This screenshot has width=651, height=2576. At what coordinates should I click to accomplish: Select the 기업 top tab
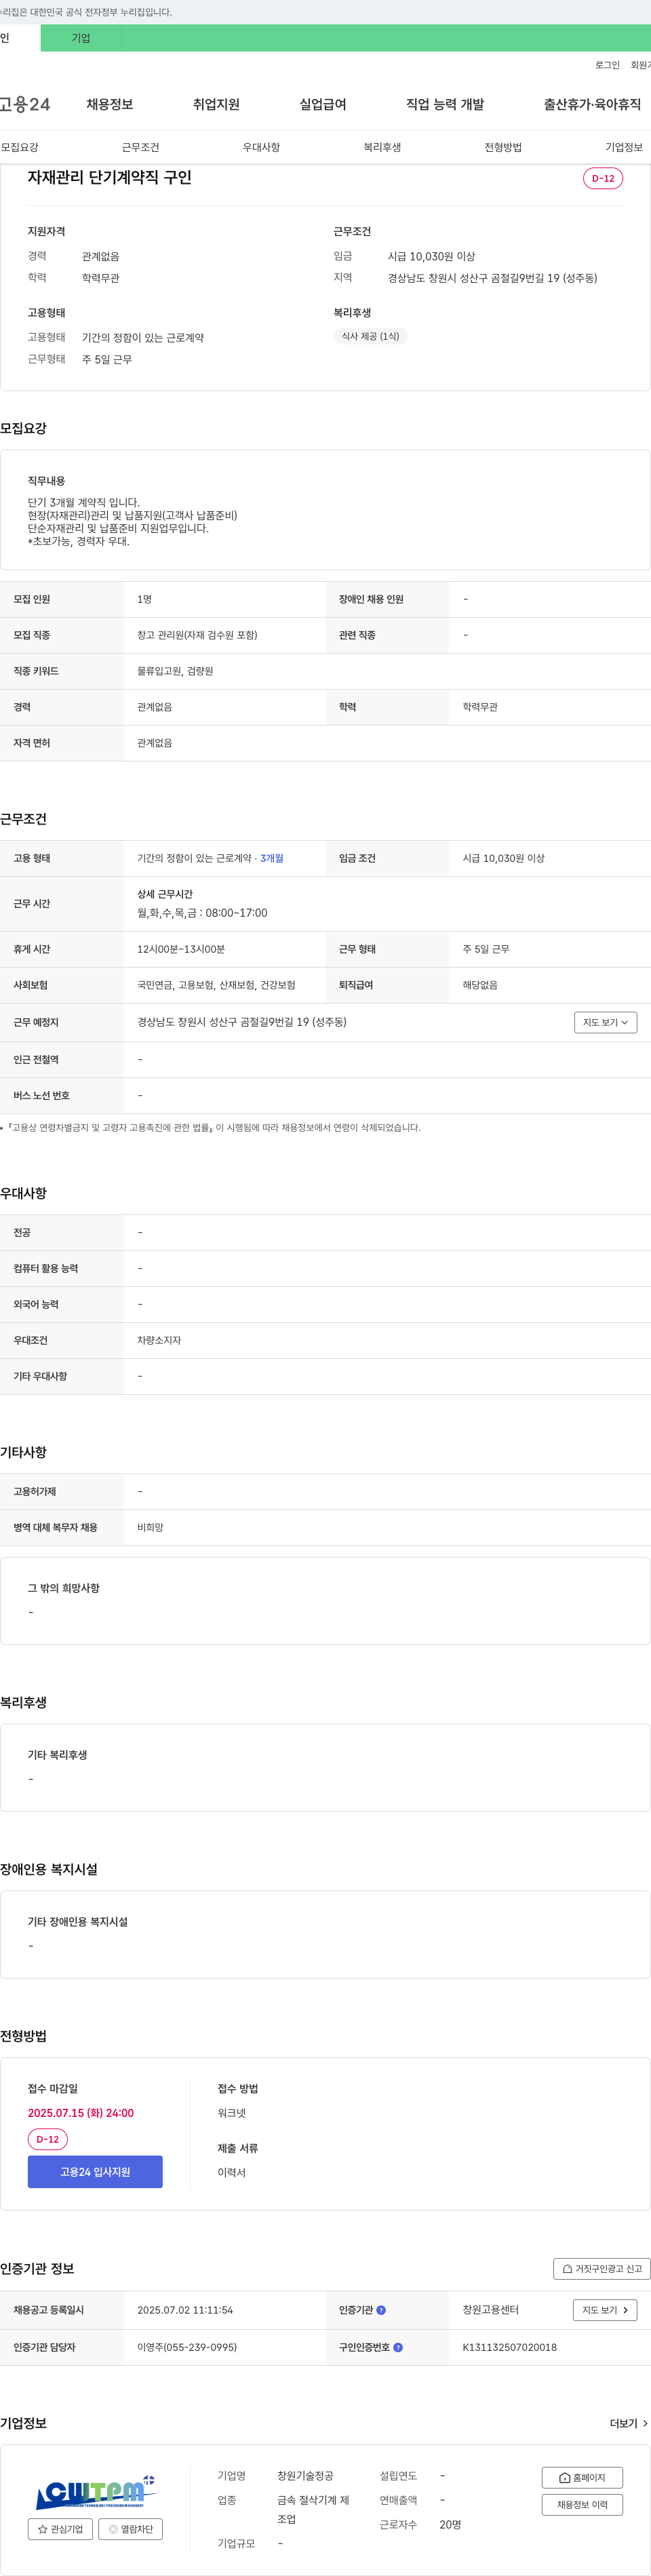click(x=81, y=38)
